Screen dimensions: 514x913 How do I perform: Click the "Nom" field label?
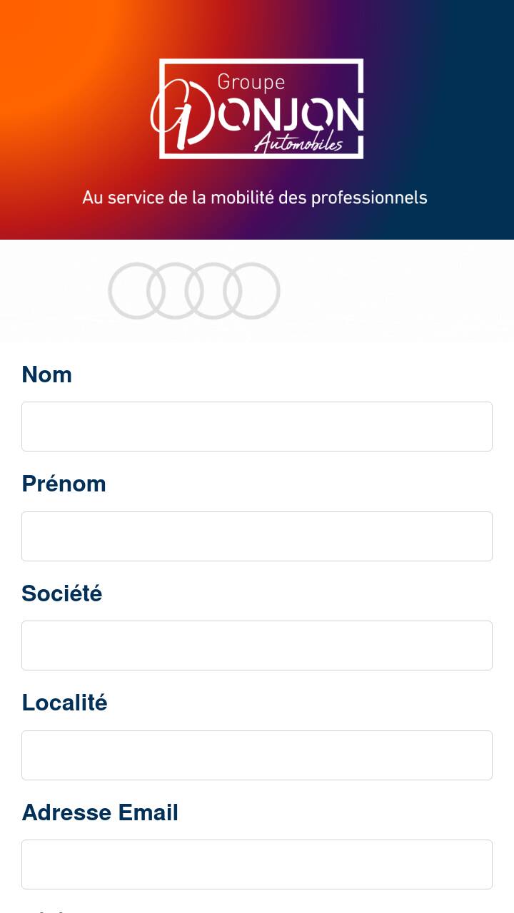pyautogui.click(x=47, y=374)
